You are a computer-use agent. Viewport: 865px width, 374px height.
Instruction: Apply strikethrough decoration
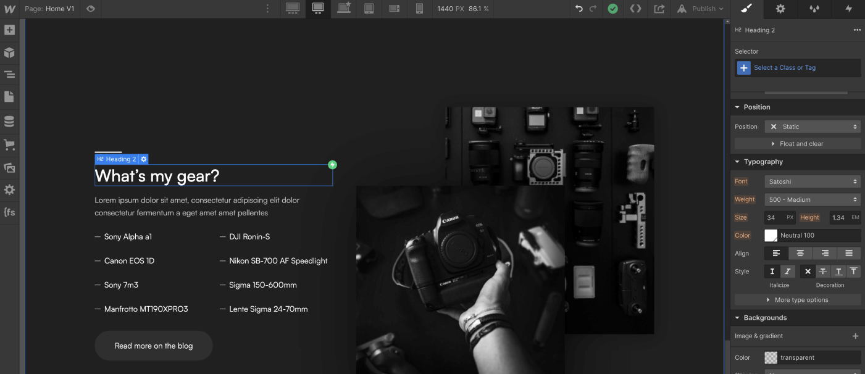tap(822, 271)
